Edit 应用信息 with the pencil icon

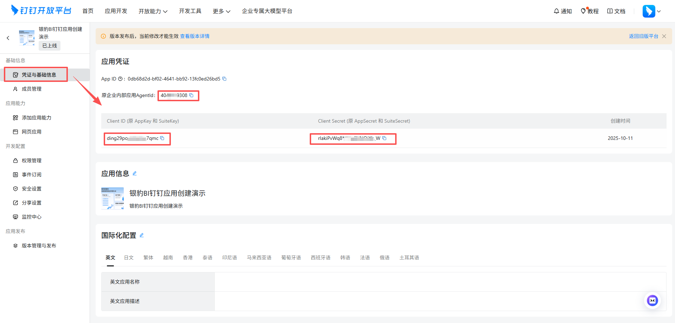coord(135,173)
